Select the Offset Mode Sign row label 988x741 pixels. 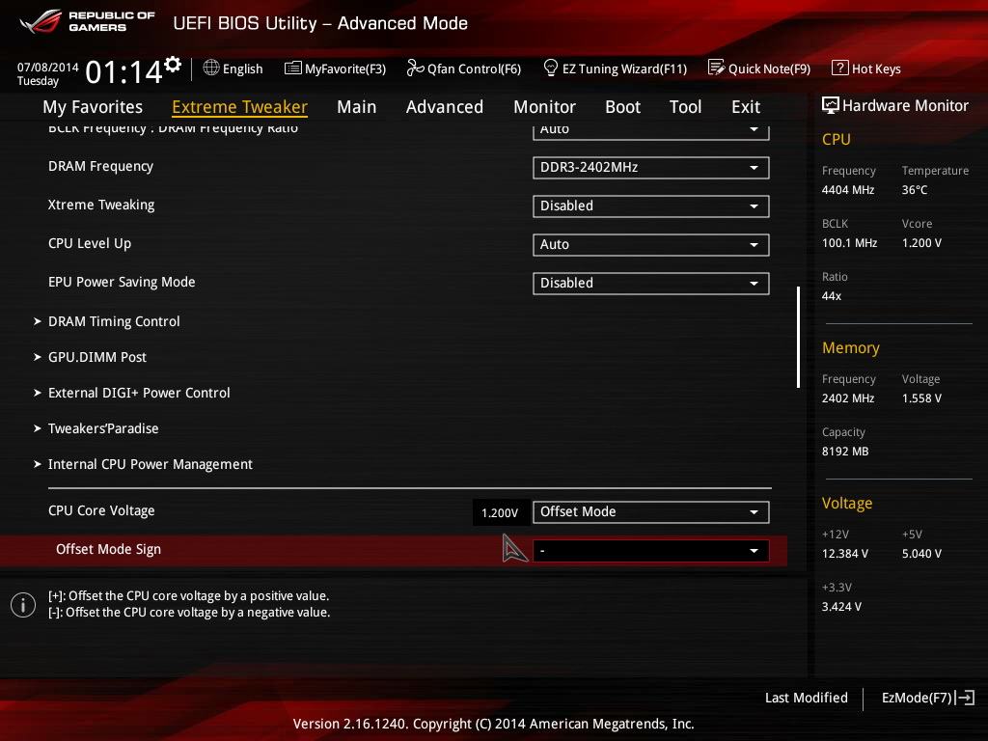pos(108,549)
